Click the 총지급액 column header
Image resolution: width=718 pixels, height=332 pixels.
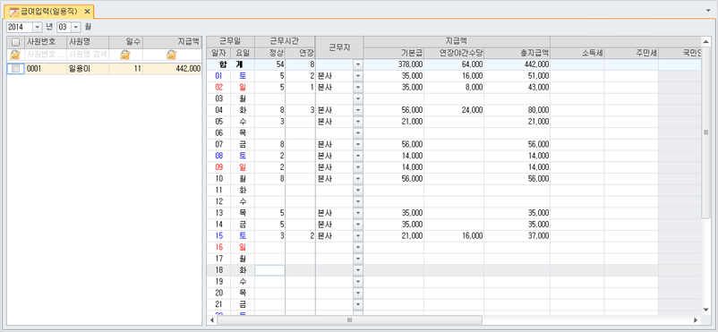(x=517, y=53)
